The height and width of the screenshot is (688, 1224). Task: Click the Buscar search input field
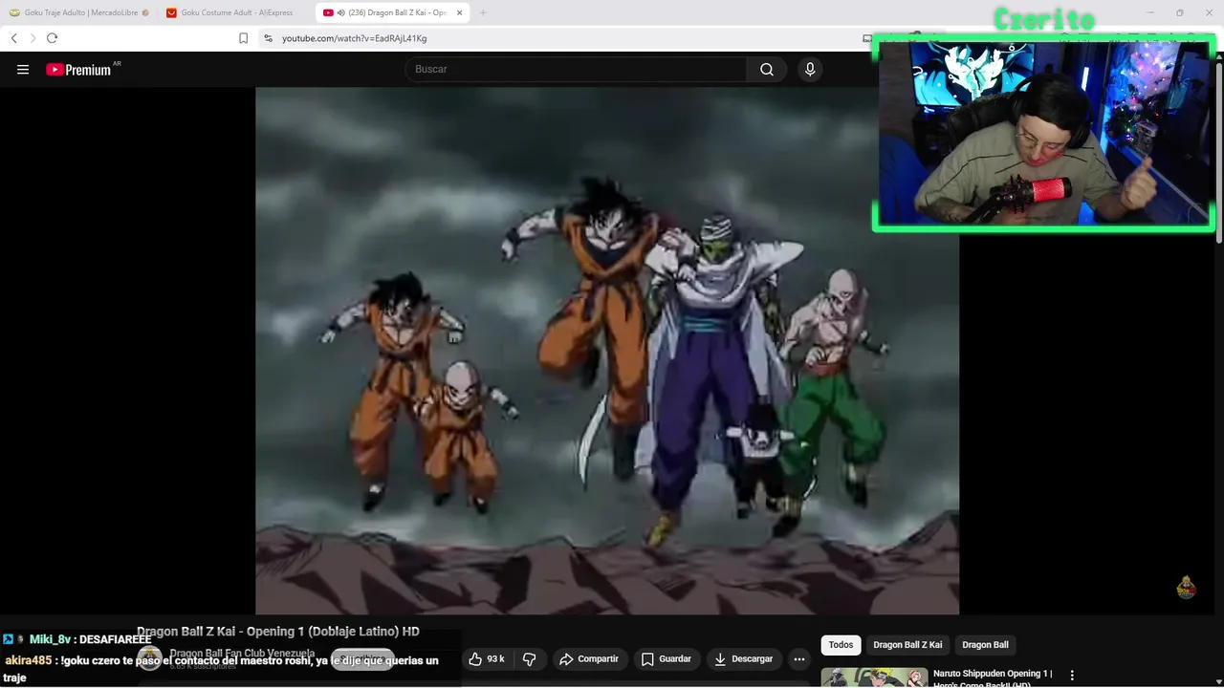[576, 70]
